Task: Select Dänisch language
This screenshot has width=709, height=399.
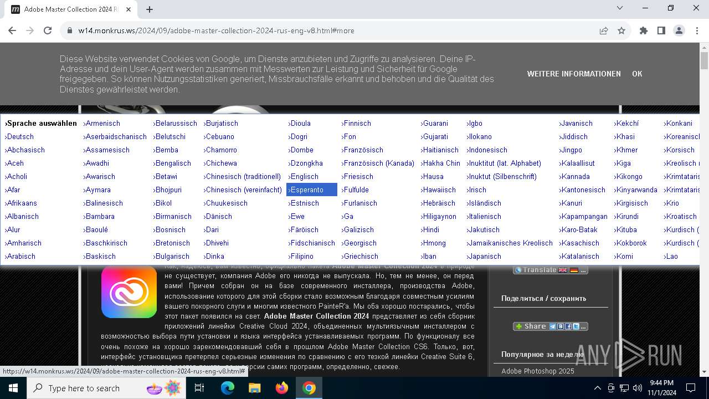Action: point(218,216)
